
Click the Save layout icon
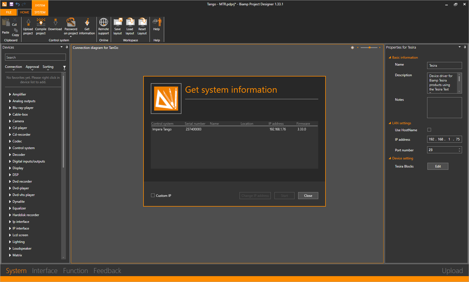coord(118,23)
